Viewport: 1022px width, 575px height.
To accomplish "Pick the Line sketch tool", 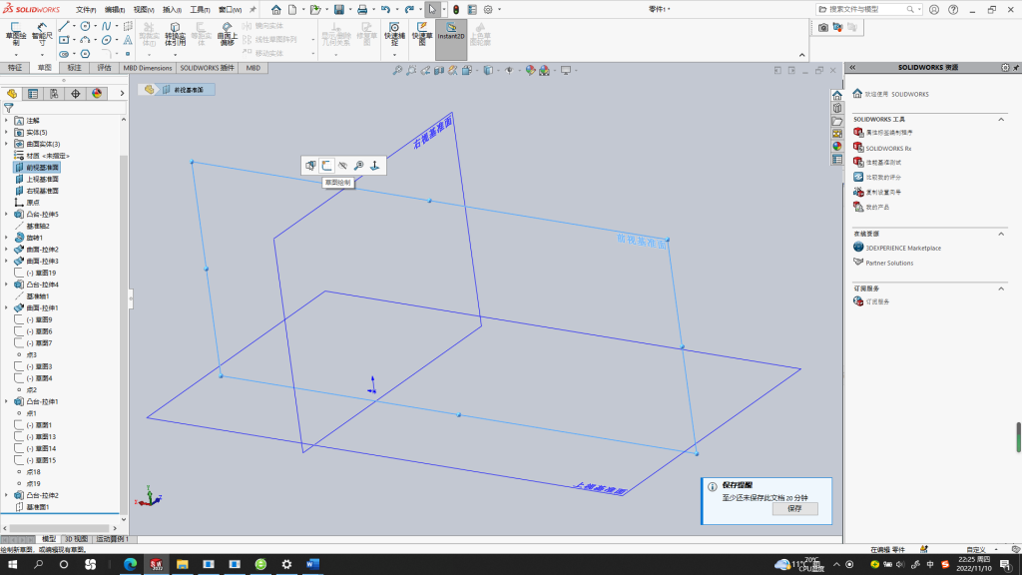I will [64, 26].
